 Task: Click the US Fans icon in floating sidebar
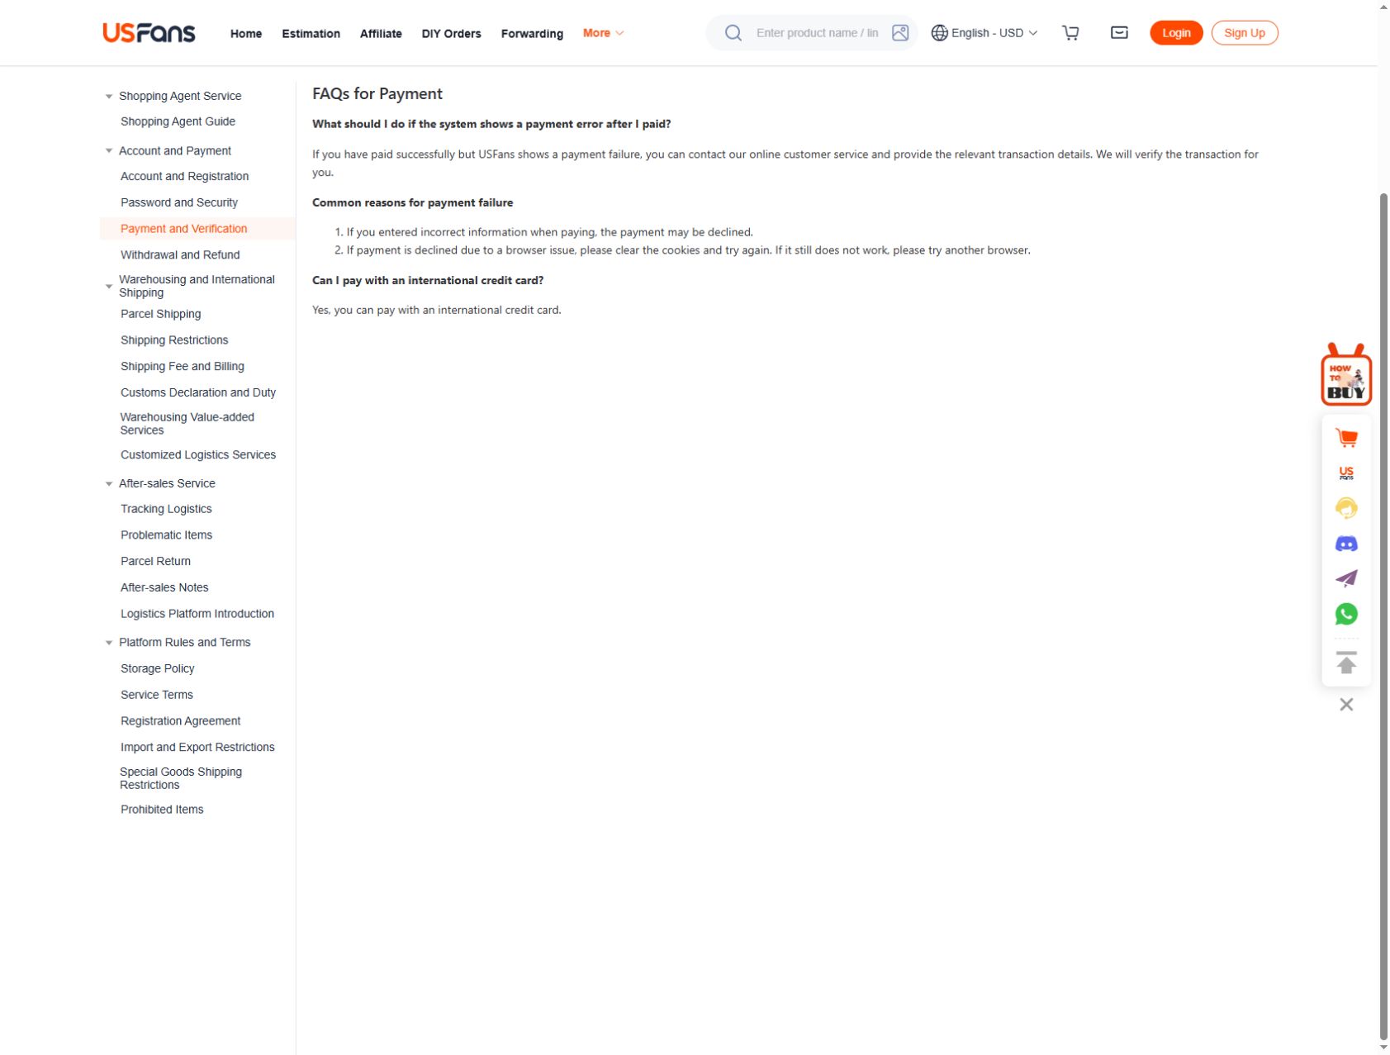(1346, 473)
